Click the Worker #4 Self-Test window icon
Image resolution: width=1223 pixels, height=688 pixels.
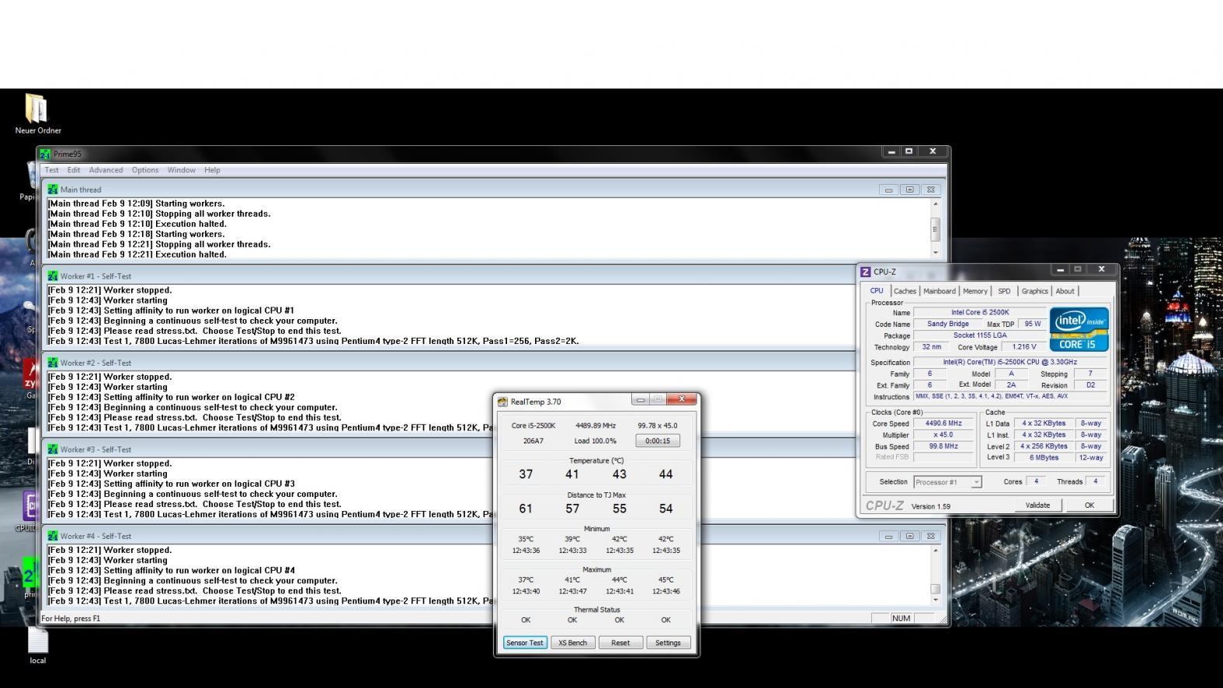[52, 536]
